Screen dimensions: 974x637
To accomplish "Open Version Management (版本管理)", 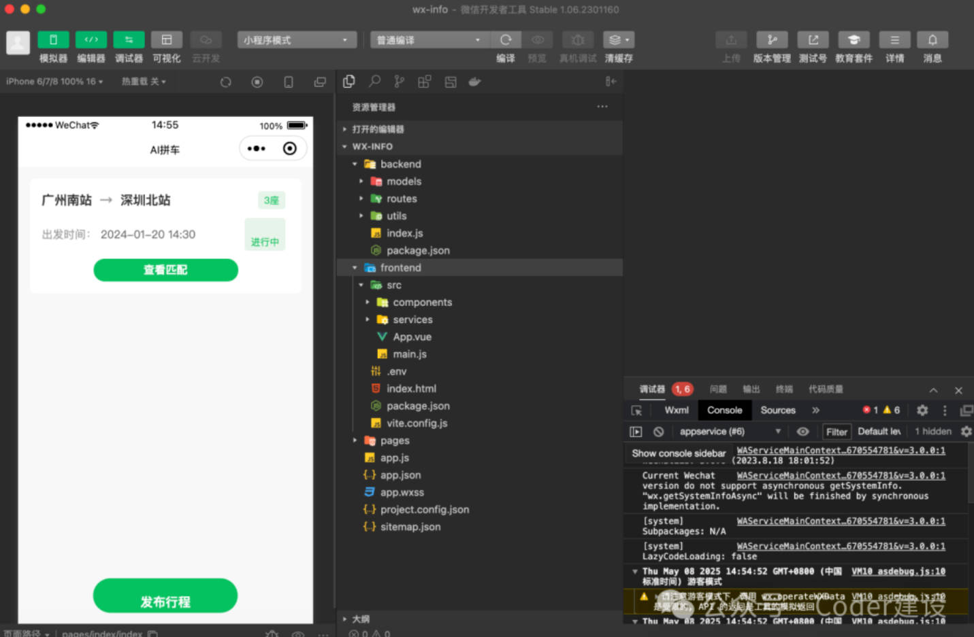I will point(772,39).
